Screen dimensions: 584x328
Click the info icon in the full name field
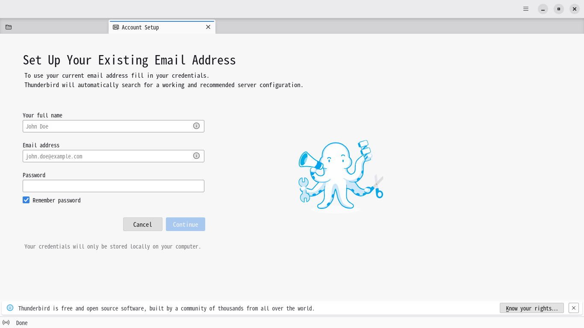[x=196, y=126]
